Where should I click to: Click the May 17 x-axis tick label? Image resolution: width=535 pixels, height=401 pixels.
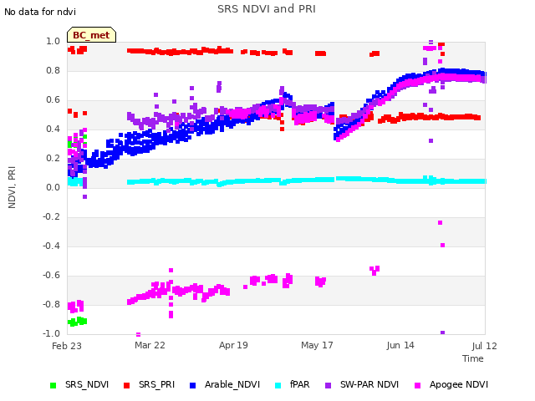(x=317, y=345)
